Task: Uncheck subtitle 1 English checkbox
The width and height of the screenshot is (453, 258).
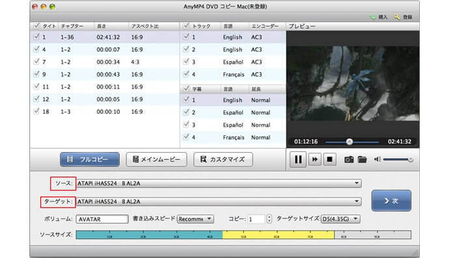Action: pyautogui.click(x=186, y=100)
